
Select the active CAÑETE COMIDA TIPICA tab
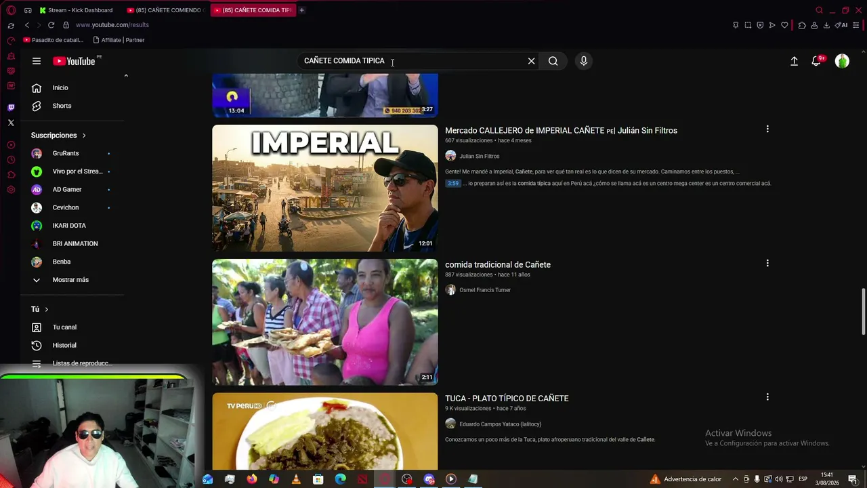pos(253,10)
